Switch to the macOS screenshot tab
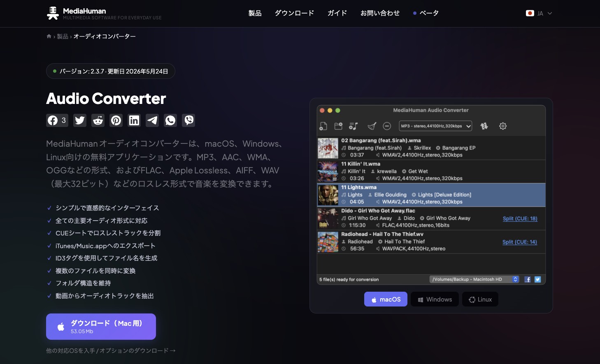Viewport: 600px width, 364px height. (386, 299)
